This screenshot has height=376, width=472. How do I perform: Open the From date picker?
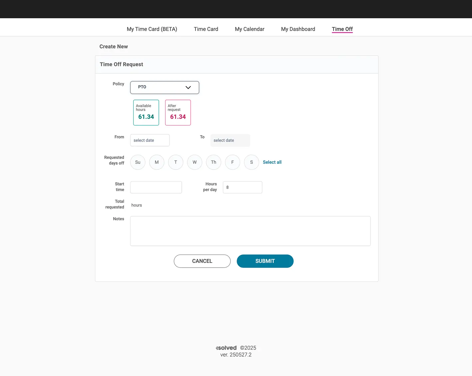[x=149, y=140]
